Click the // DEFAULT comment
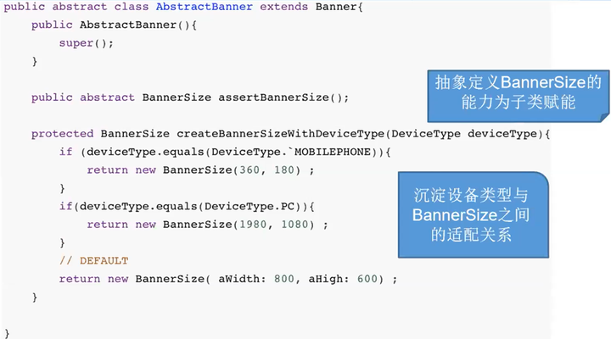611x339 pixels. pos(93,261)
